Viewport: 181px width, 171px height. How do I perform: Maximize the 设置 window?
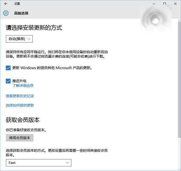165,4
